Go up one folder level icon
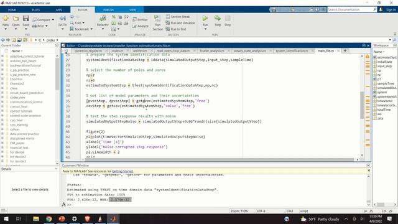The height and width of the screenshot is (224, 398). (14, 40)
